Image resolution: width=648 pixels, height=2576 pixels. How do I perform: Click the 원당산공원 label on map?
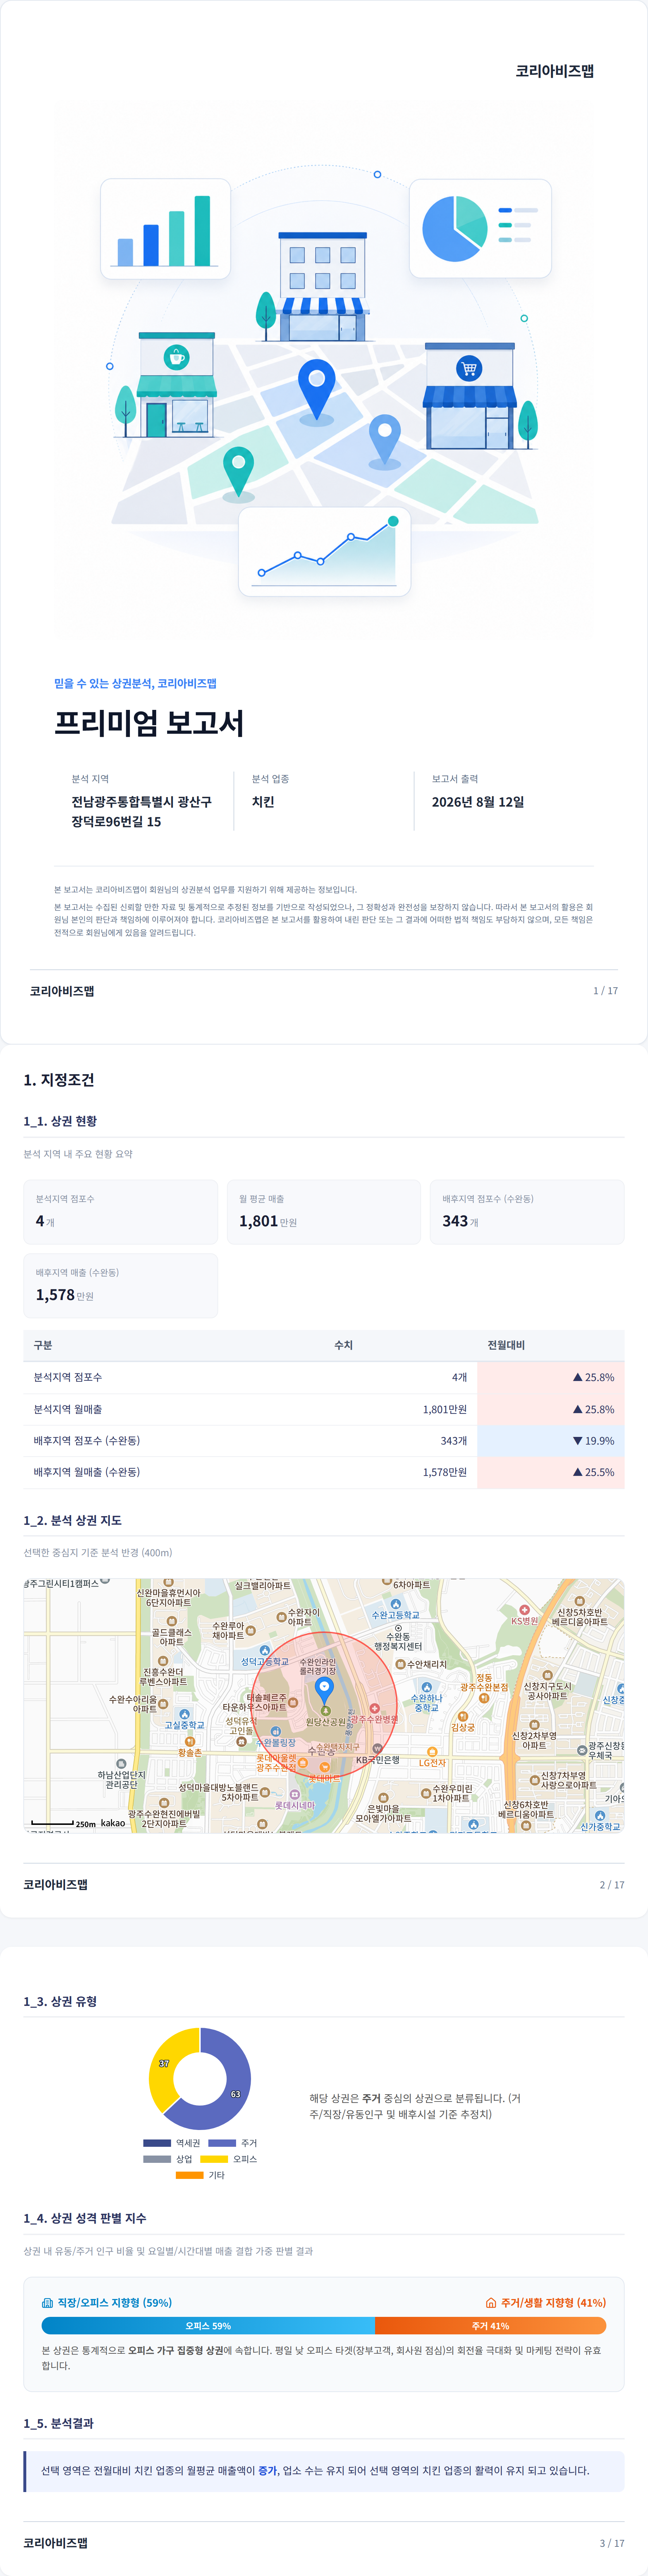(325, 1722)
